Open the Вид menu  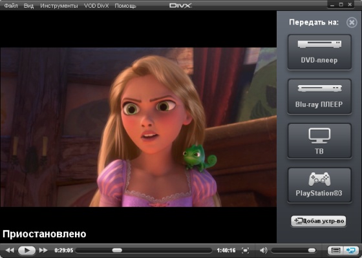[x=28, y=6]
